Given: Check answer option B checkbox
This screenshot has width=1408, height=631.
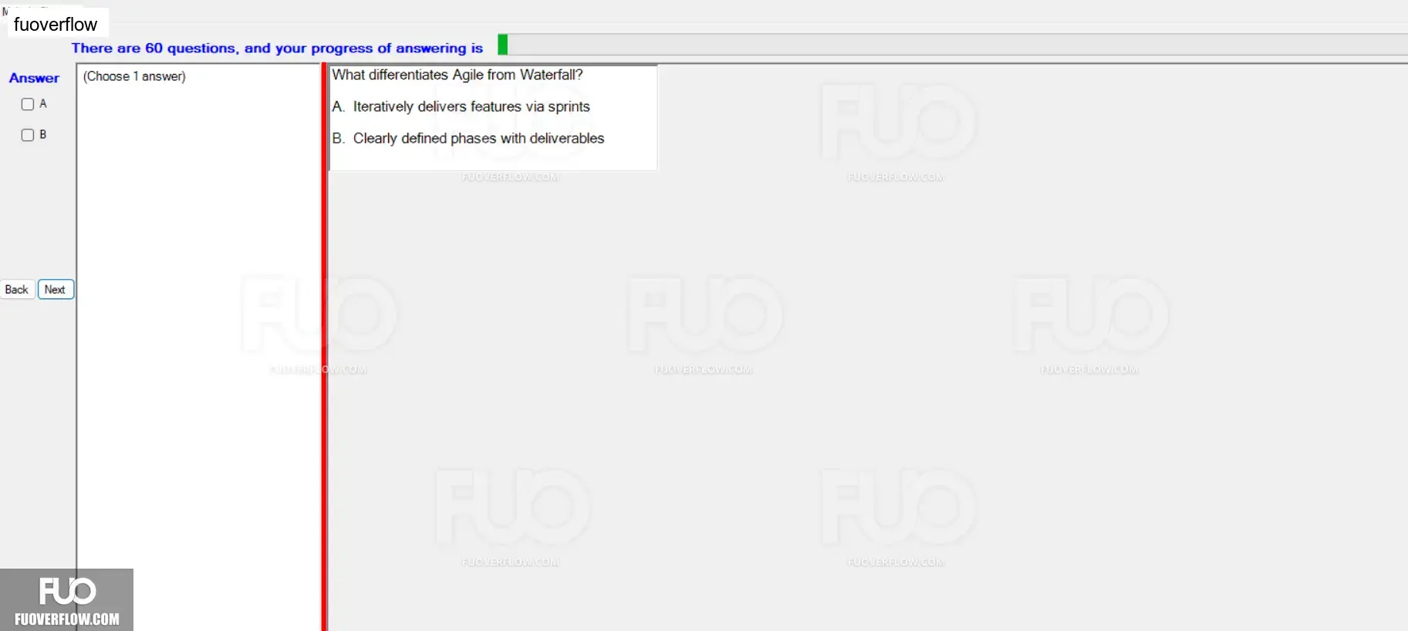Looking at the screenshot, I should (x=28, y=135).
